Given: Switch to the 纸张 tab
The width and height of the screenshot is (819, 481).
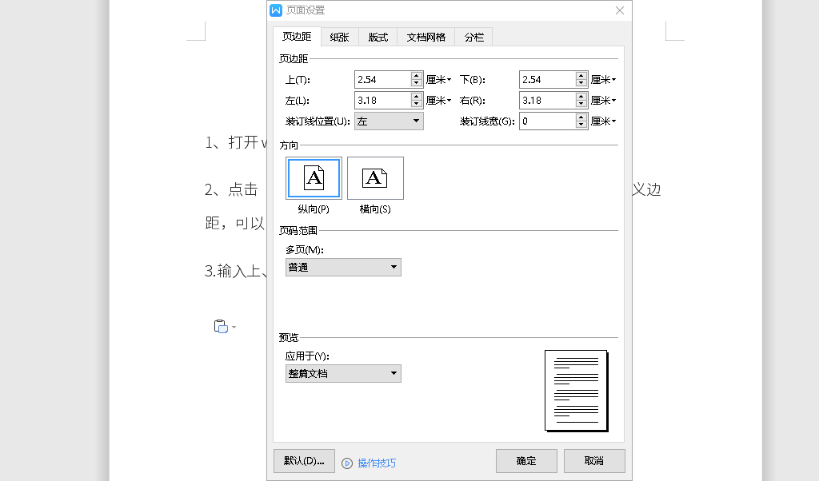Looking at the screenshot, I should coord(338,36).
